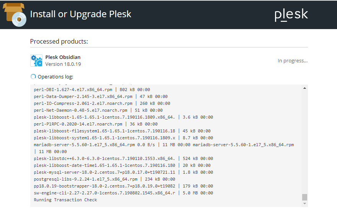Click the "Install or Upgrade Plesk" title

[80, 14]
